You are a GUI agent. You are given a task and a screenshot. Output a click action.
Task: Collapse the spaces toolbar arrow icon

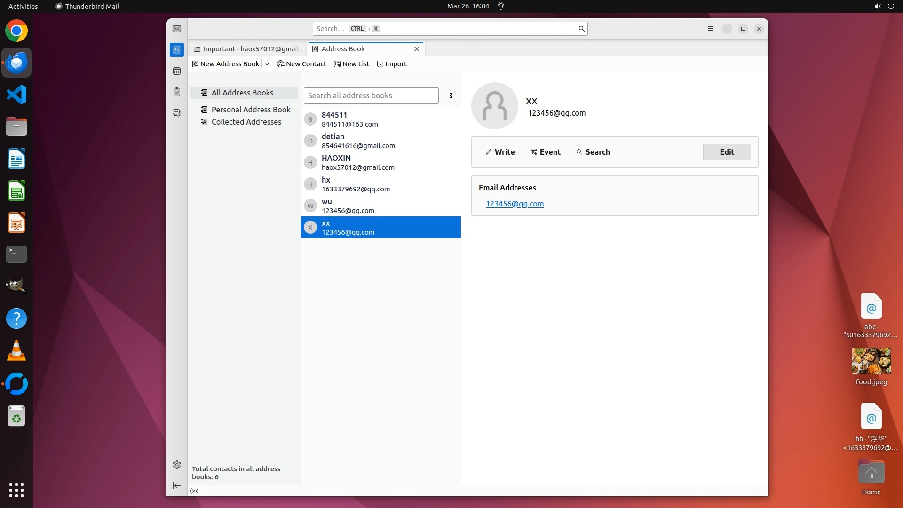click(177, 485)
